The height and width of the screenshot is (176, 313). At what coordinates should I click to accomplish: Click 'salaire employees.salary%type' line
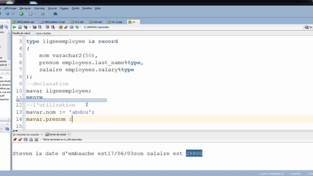tap(87, 69)
